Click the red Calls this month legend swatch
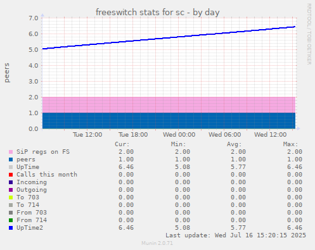315x250 pixels. (11, 175)
